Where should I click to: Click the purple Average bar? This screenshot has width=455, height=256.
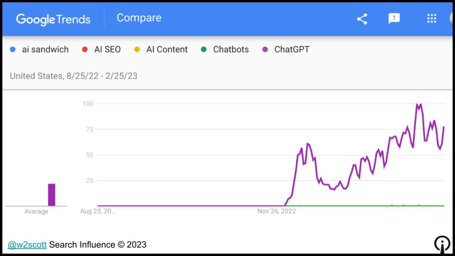tap(52, 195)
